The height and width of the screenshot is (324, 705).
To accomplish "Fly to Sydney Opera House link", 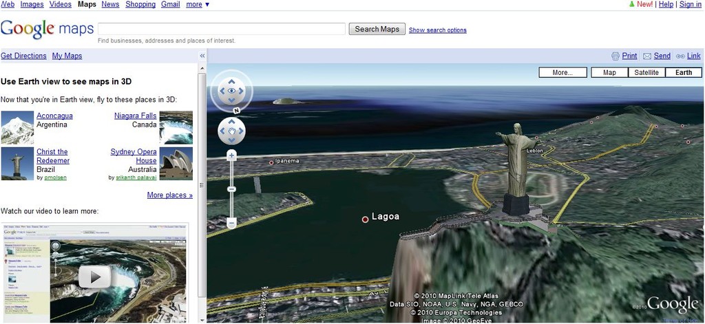I will [134, 156].
